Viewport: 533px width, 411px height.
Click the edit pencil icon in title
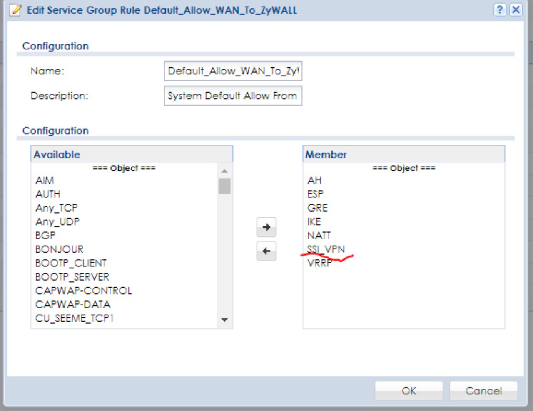click(x=16, y=10)
